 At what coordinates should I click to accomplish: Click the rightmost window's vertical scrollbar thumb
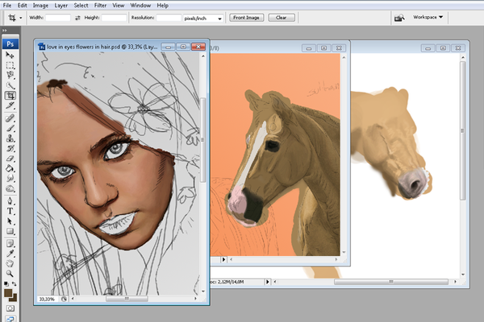pyautogui.click(x=463, y=130)
